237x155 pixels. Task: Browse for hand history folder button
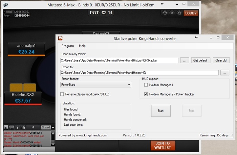(185, 60)
